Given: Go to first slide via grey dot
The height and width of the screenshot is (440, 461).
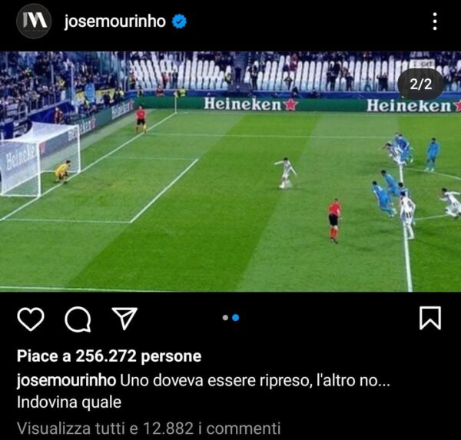Looking at the screenshot, I should tap(225, 318).
